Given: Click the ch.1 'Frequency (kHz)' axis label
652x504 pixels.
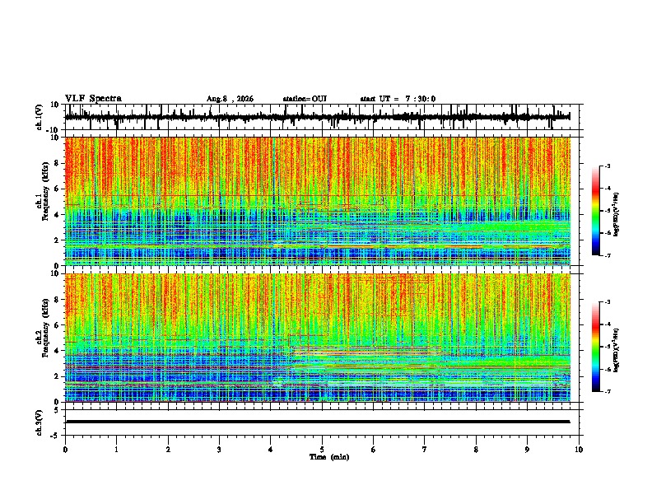Looking at the screenshot, I should 46,191.
